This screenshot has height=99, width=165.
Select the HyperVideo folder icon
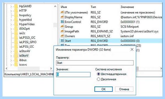tap(16, 24)
